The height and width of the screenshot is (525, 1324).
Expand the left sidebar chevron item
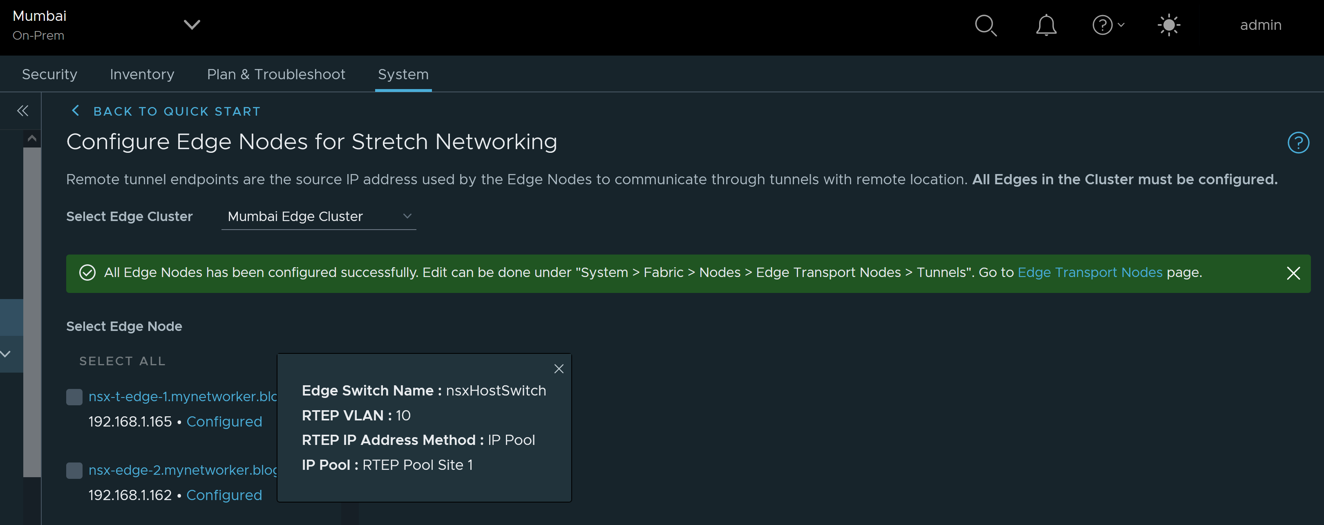click(6, 354)
